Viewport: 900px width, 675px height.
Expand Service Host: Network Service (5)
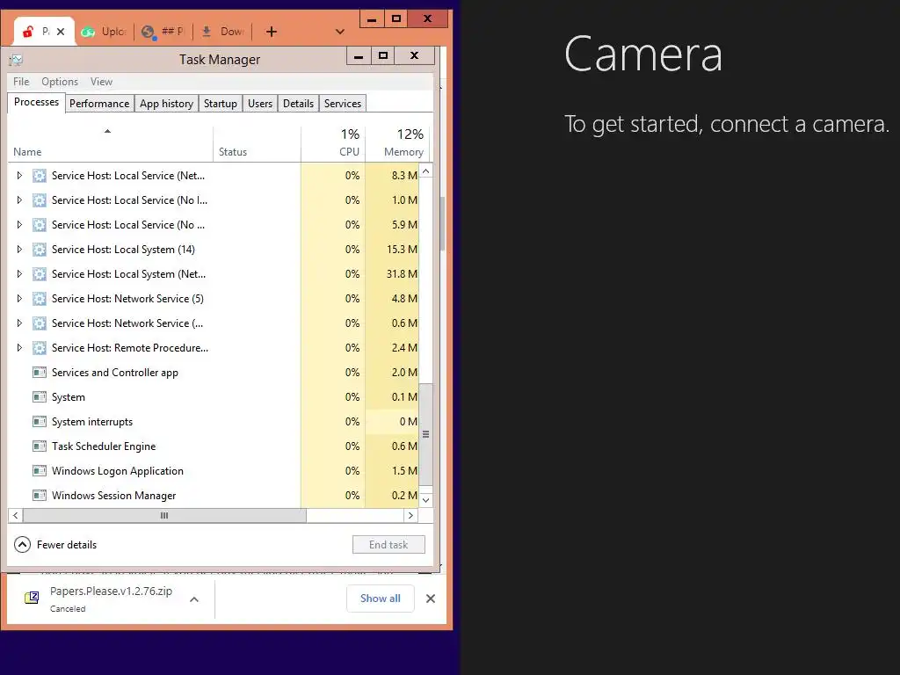[19, 299]
